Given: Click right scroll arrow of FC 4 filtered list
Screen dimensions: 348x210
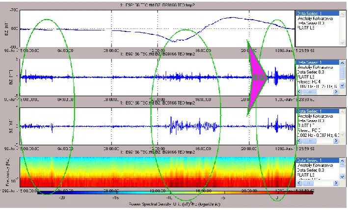Looking at the screenshot, I should (336, 91).
